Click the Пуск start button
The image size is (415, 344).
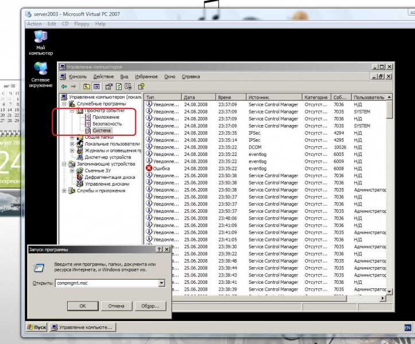37,327
